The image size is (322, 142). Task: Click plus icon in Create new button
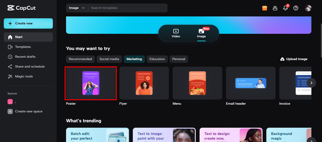pyautogui.click(x=10, y=23)
